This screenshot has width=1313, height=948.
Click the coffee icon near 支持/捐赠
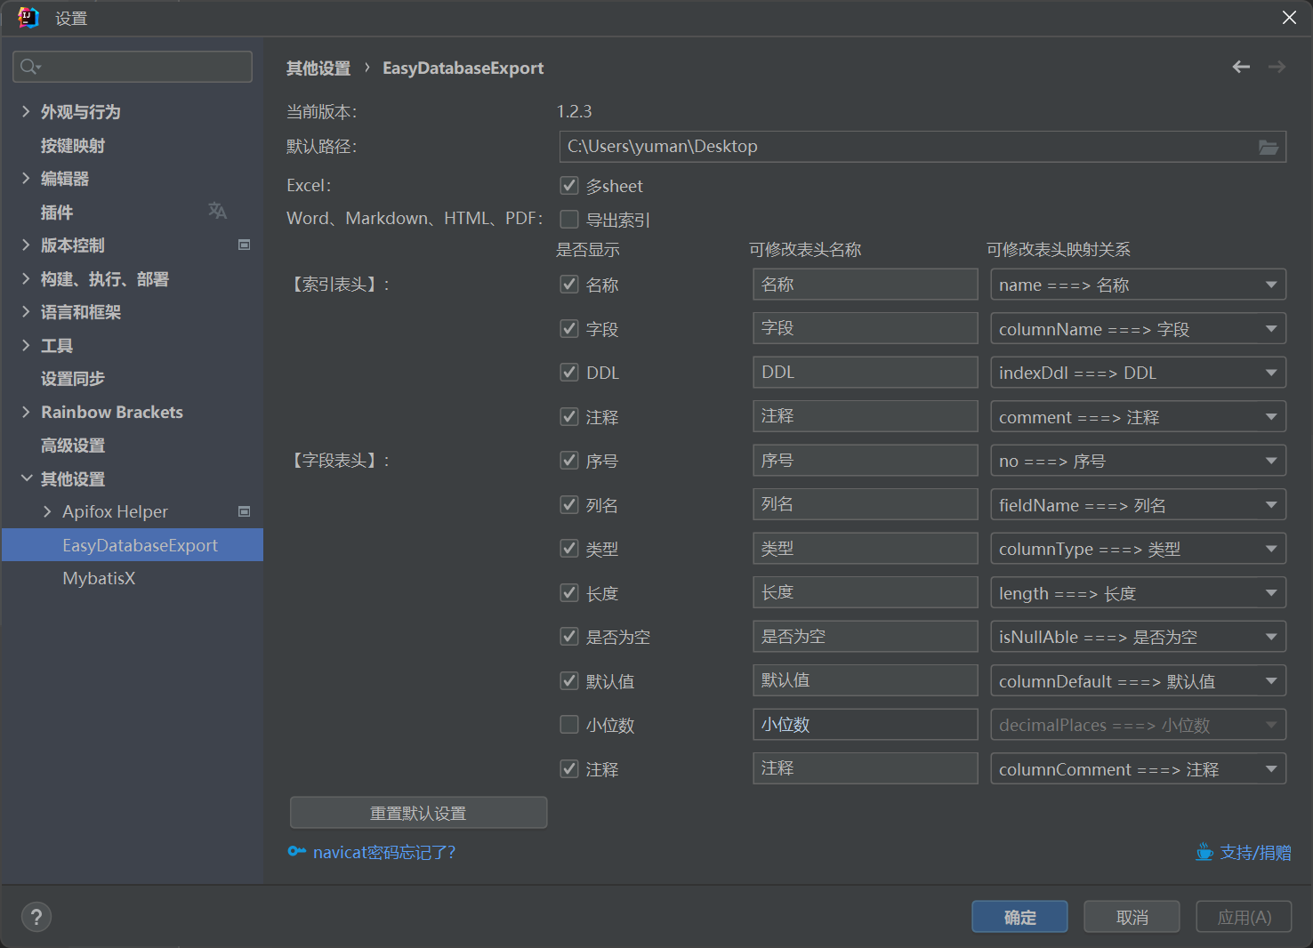point(1204,852)
